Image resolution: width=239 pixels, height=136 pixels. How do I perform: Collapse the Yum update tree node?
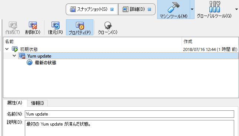coord(14,56)
